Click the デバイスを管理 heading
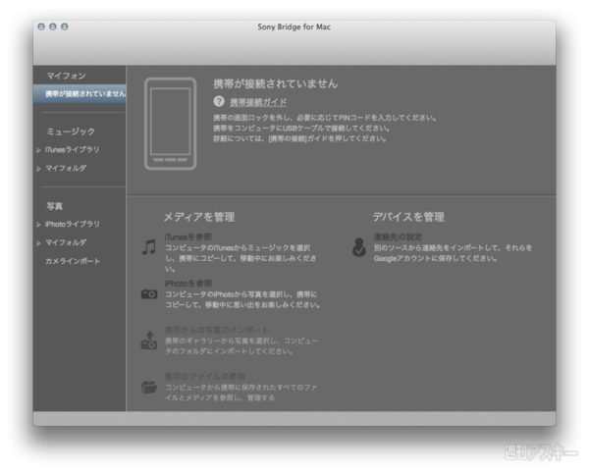Viewport: 589px width, 472px height. click(x=408, y=217)
